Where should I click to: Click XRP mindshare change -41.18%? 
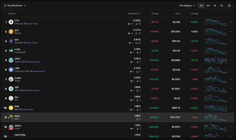154,89
